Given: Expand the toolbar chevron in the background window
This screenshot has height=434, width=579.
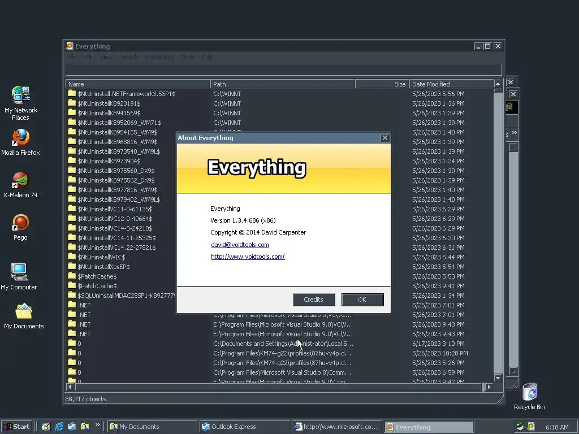Looking at the screenshot, I should (x=515, y=133).
